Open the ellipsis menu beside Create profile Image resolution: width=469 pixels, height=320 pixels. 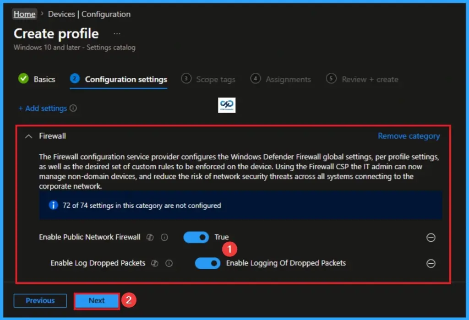[117, 33]
